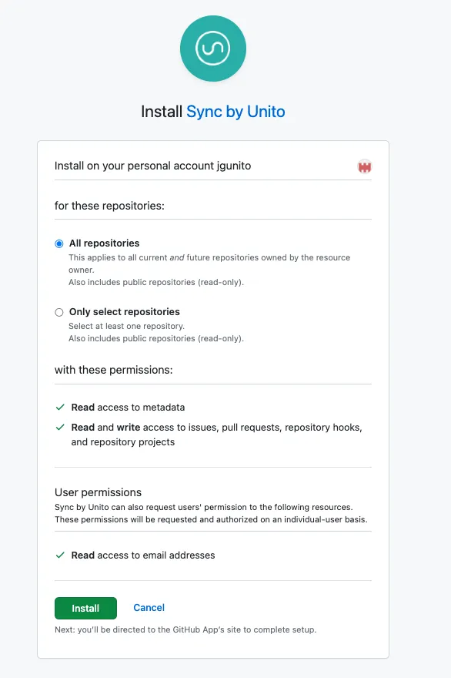Viewport: 451px width, 678px height.
Task: Open the Sync by Unito link
Action: point(236,112)
